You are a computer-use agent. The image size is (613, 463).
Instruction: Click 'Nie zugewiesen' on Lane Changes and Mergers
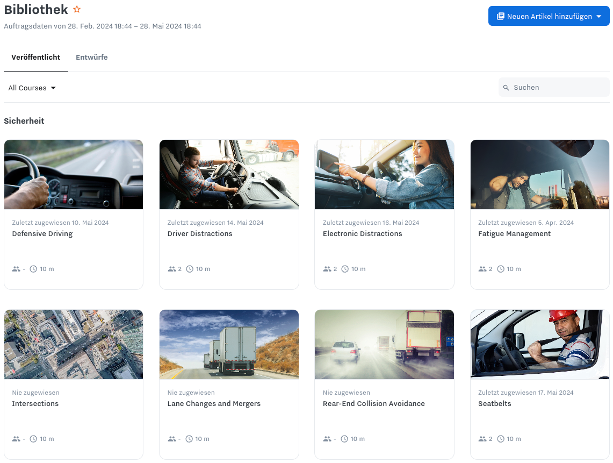191,393
